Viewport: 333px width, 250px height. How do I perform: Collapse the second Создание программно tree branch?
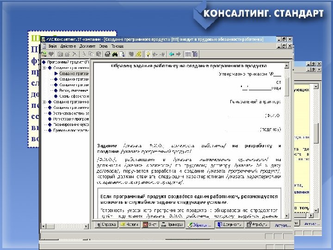pyautogui.click(x=44, y=102)
